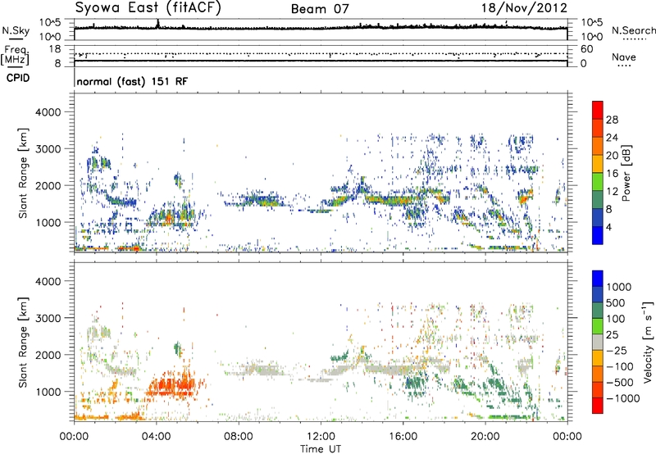656x454 pixels.
Task: Click the title text 'Syowa East (fitACF)'
Action: tap(148, 8)
